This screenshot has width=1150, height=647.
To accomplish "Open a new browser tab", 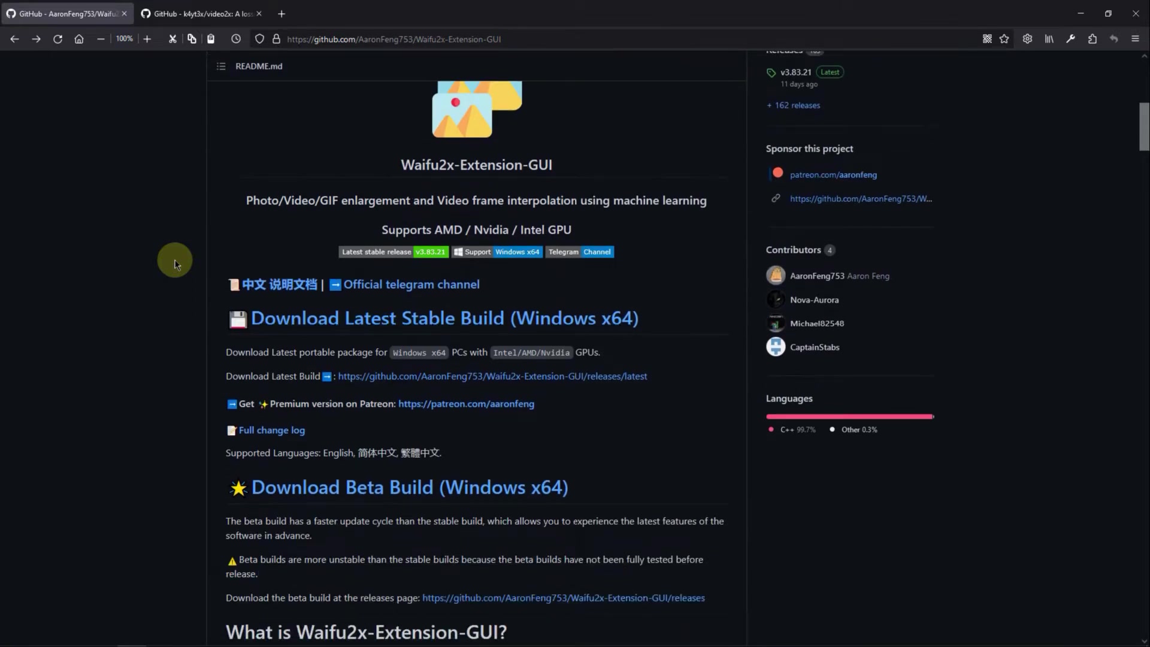I will point(282,14).
